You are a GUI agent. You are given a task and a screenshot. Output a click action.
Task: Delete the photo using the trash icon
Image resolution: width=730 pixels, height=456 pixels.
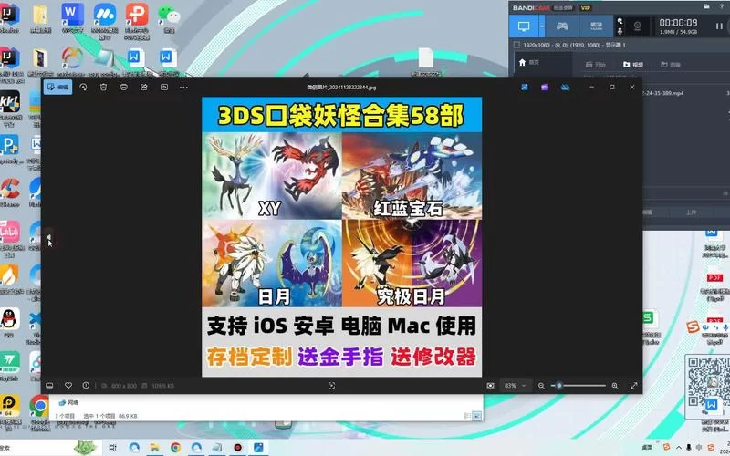point(104,87)
